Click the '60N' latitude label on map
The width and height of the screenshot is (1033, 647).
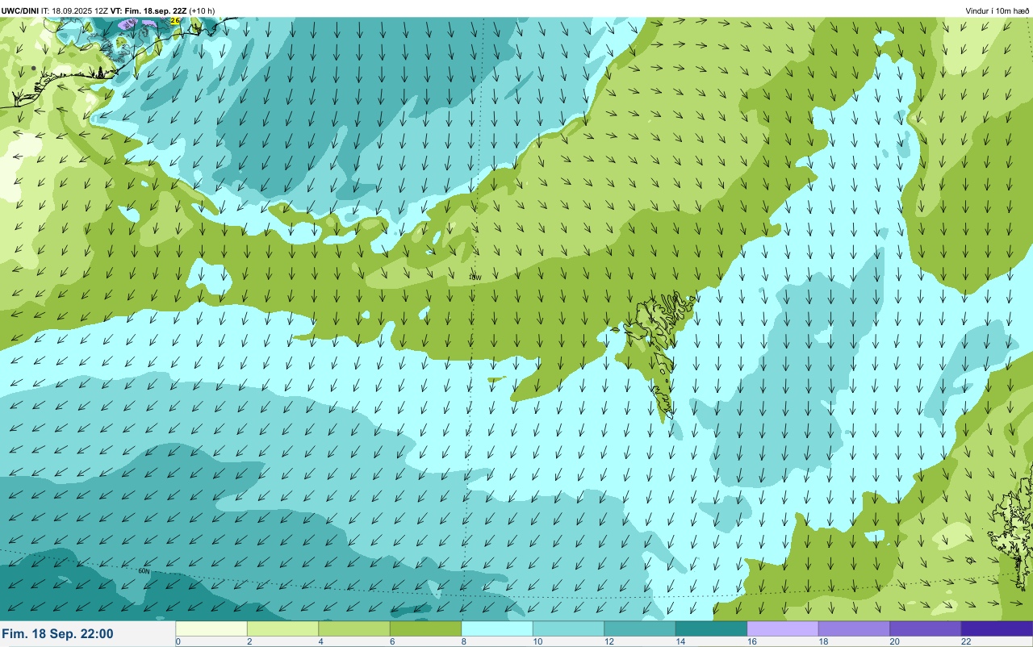point(144,571)
